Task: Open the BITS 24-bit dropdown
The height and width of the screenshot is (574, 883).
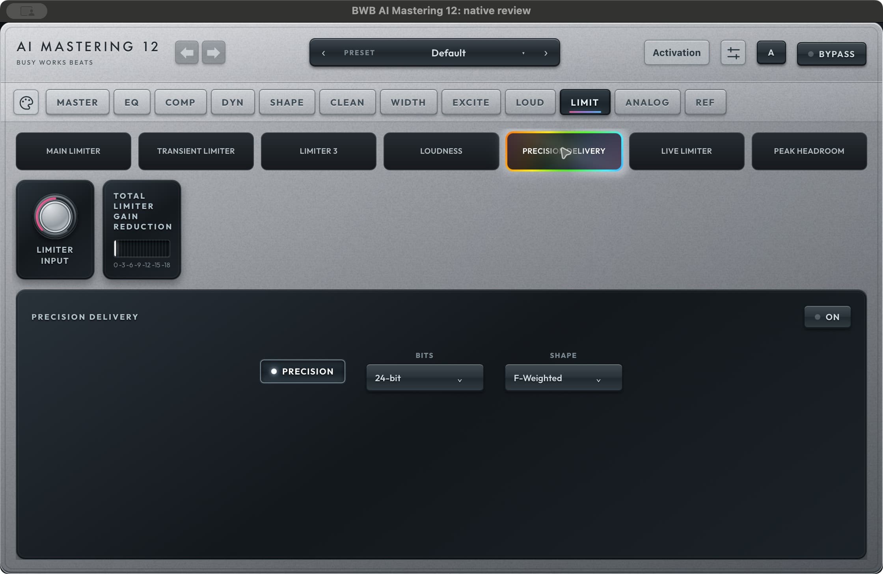Action: pos(425,378)
